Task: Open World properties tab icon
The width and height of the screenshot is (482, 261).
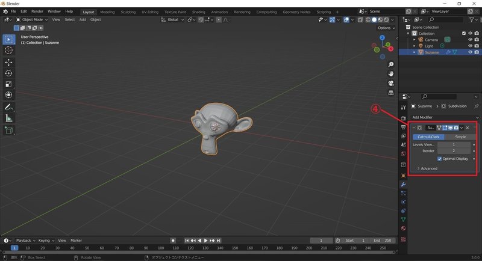Action: [x=403, y=154]
